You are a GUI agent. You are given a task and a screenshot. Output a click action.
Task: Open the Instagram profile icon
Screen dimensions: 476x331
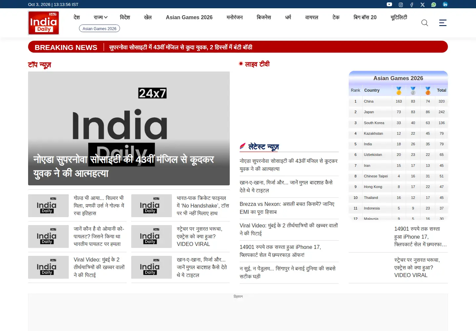point(401,5)
